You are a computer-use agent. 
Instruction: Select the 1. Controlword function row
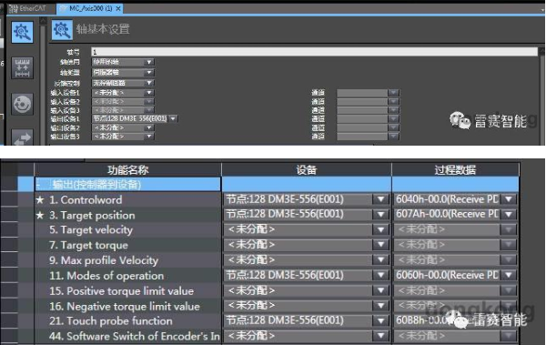tap(127, 199)
